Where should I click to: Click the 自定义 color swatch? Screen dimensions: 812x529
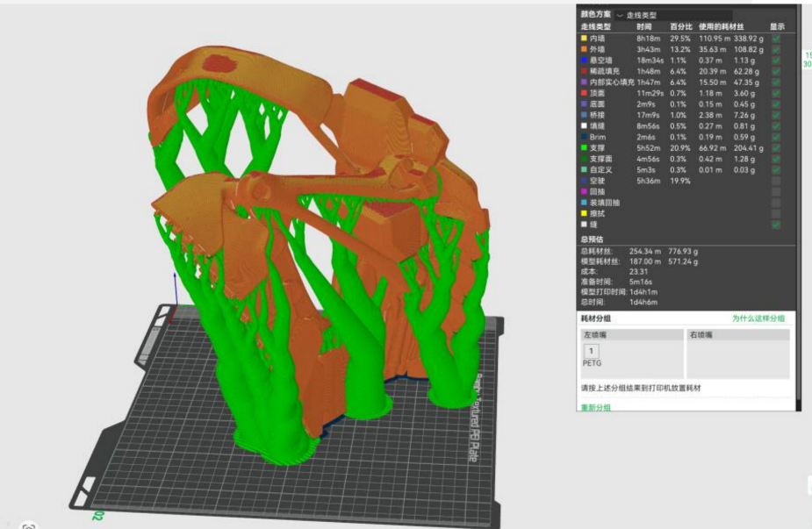584,170
